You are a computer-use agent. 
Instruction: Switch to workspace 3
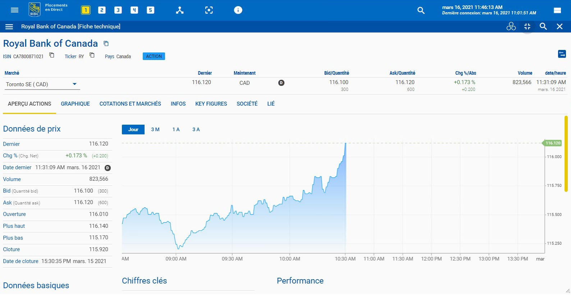click(x=118, y=10)
